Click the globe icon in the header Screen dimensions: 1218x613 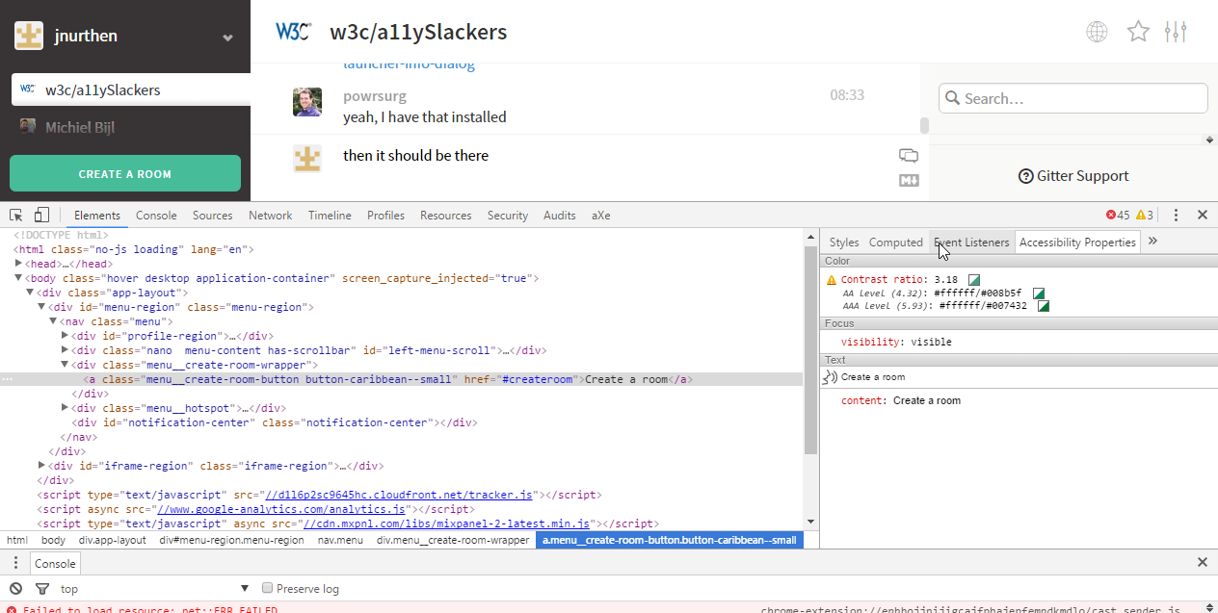pos(1097,32)
